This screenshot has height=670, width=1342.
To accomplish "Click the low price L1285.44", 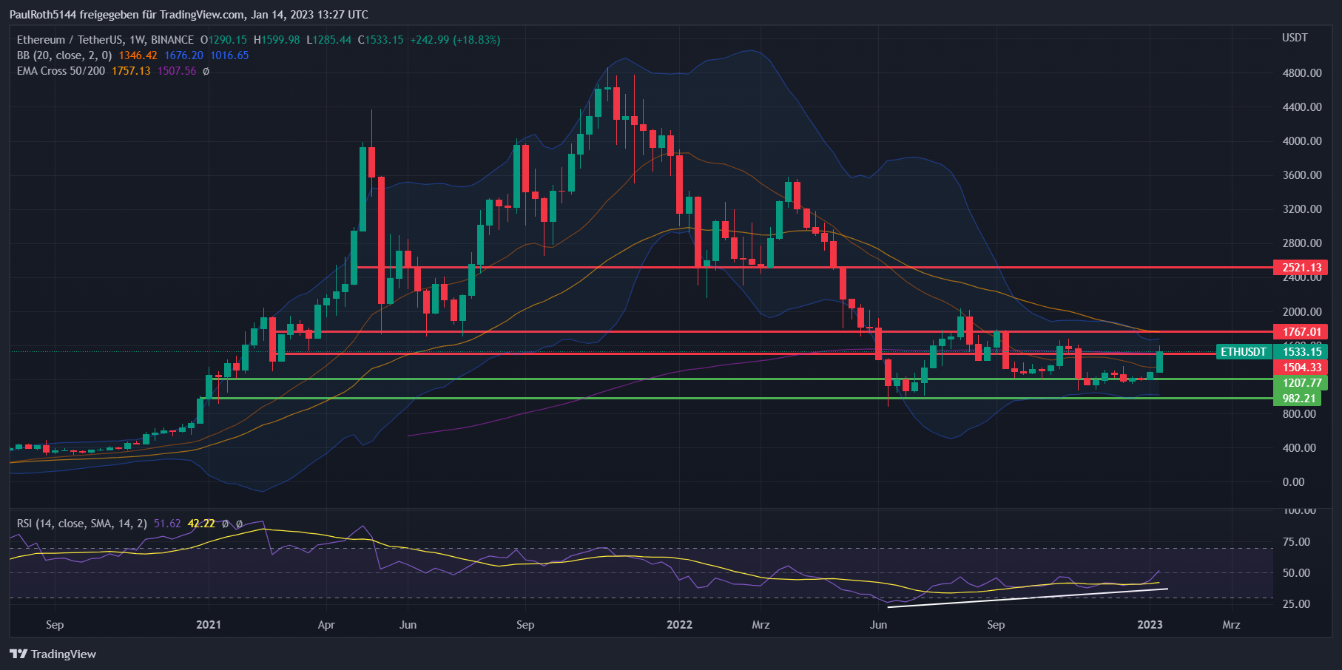I will pyautogui.click(x=329, y=40).
